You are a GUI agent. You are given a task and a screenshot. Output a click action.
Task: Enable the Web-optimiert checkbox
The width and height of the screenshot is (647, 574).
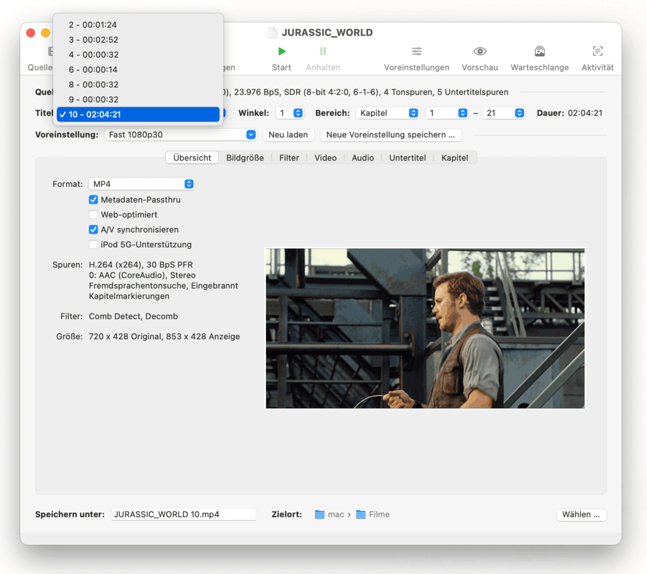click(94, 215)
